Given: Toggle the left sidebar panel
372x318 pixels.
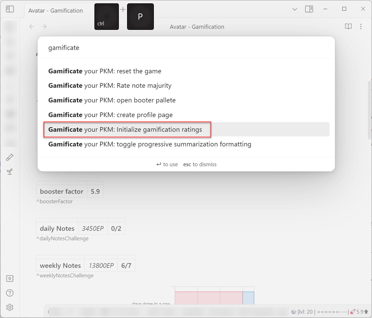Looking at the screenshot, I should tap(10, 9).
